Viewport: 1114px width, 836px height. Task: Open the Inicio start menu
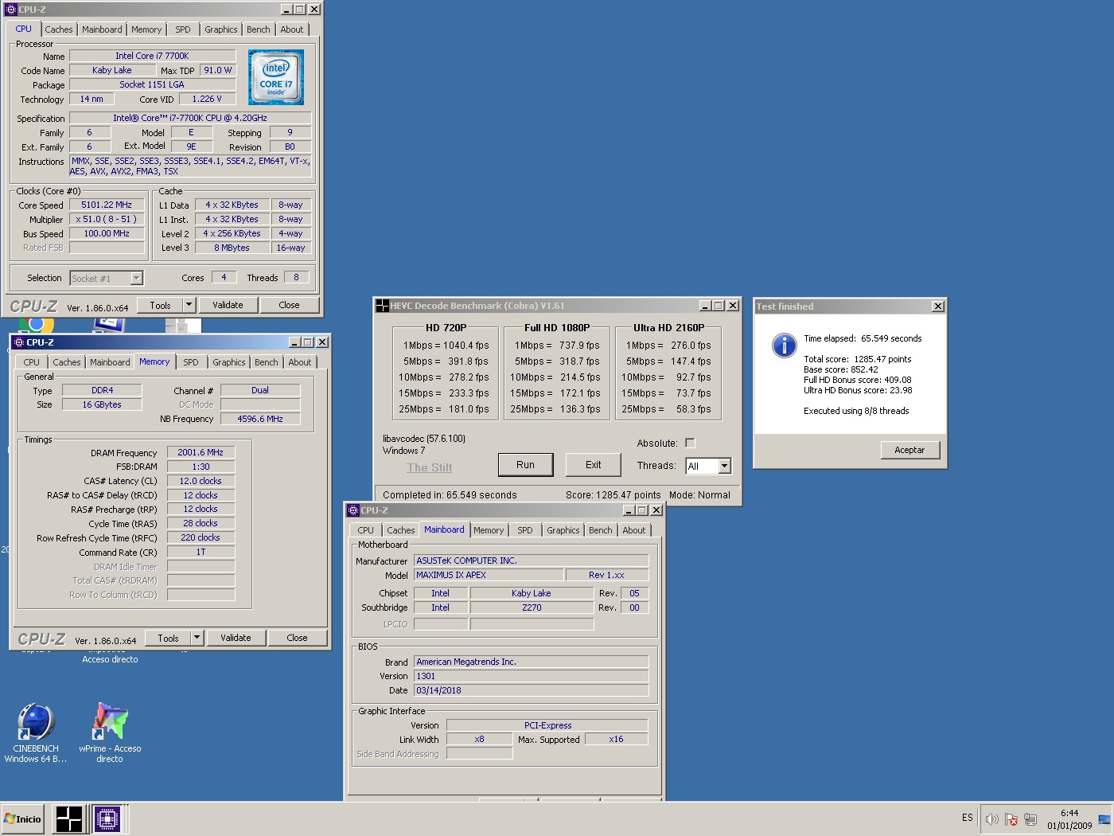[x=23, y=818]
